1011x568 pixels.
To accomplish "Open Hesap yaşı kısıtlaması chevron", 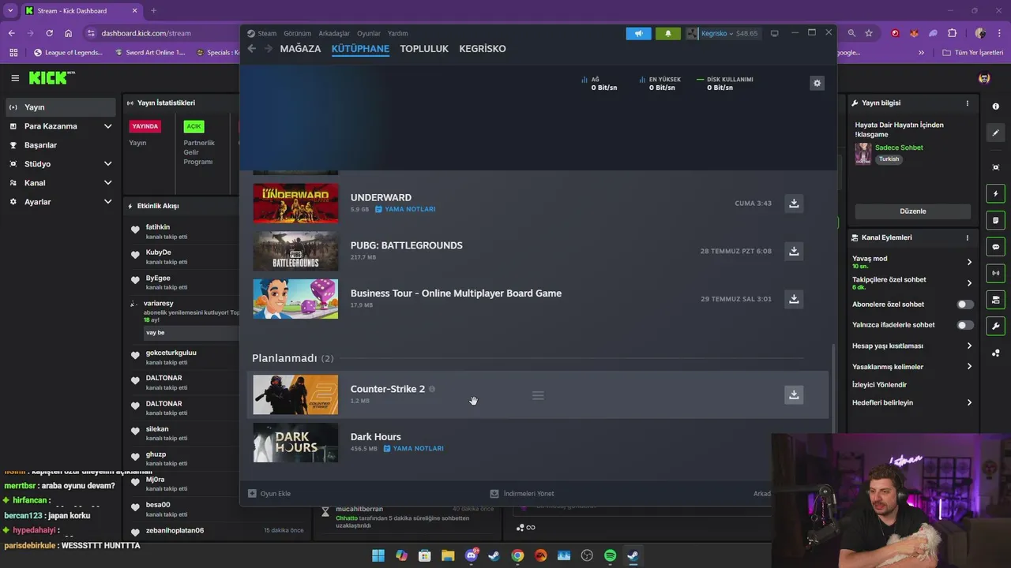I will (969, 346).
